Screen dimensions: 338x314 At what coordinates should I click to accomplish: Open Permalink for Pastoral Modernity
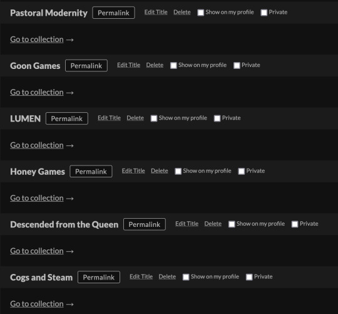click(x=113, y=13)
